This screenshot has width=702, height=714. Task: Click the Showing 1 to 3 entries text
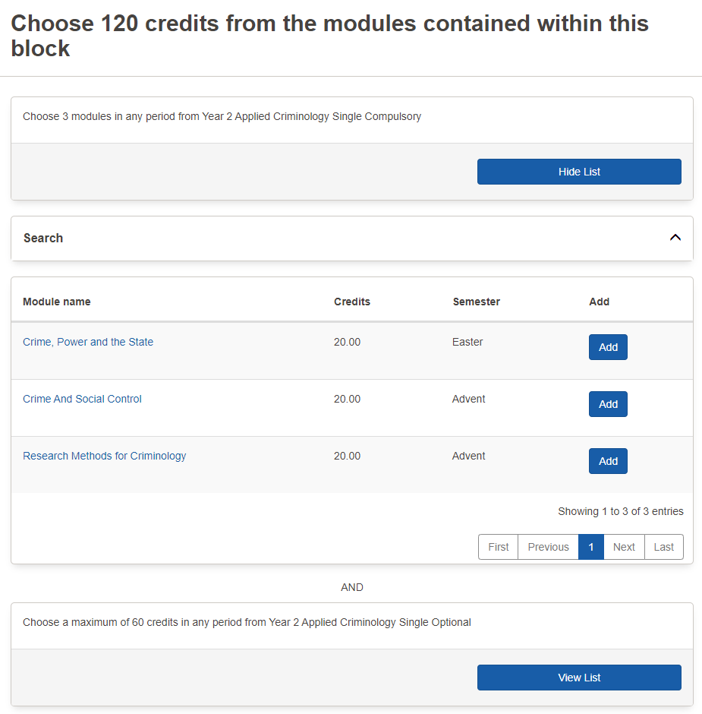point(620,511)
